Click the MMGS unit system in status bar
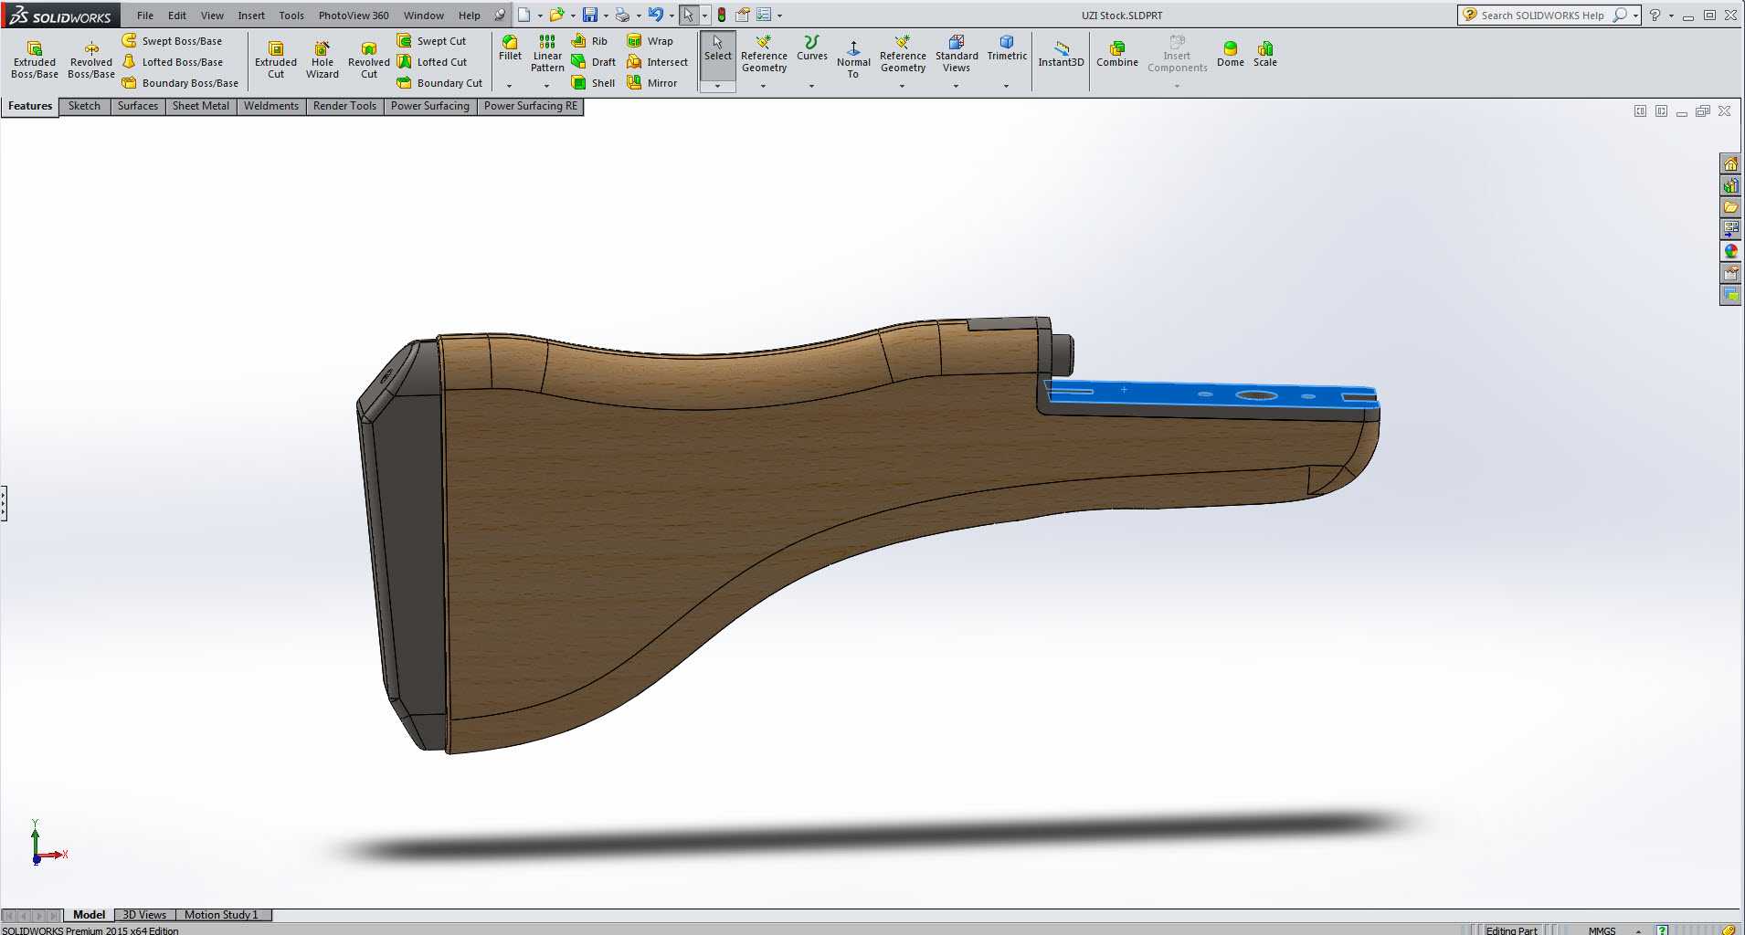This screenshot has height=935, width=1745. tap(1602, 930)
